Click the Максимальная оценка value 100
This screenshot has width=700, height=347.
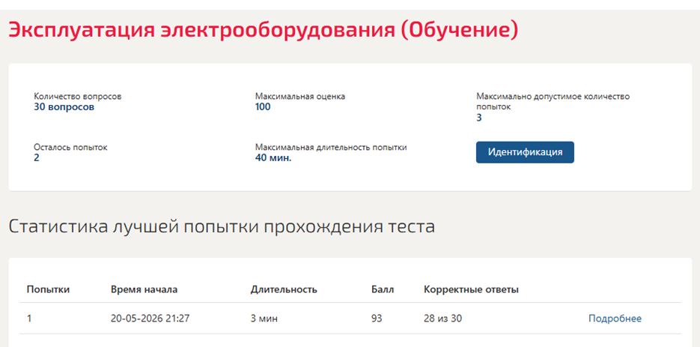coord(263,107)
